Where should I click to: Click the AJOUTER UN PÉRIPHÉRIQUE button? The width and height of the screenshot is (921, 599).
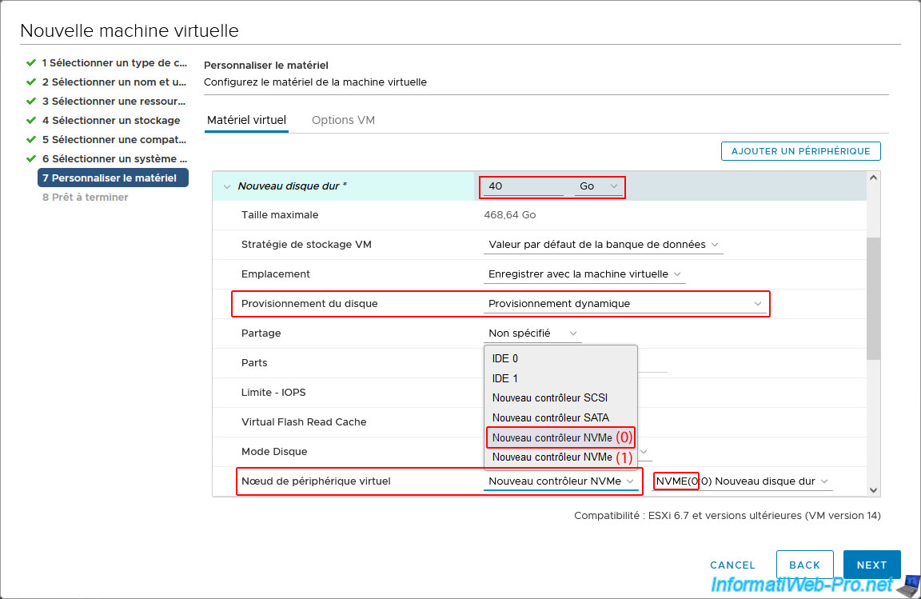[x=800, y=151]
